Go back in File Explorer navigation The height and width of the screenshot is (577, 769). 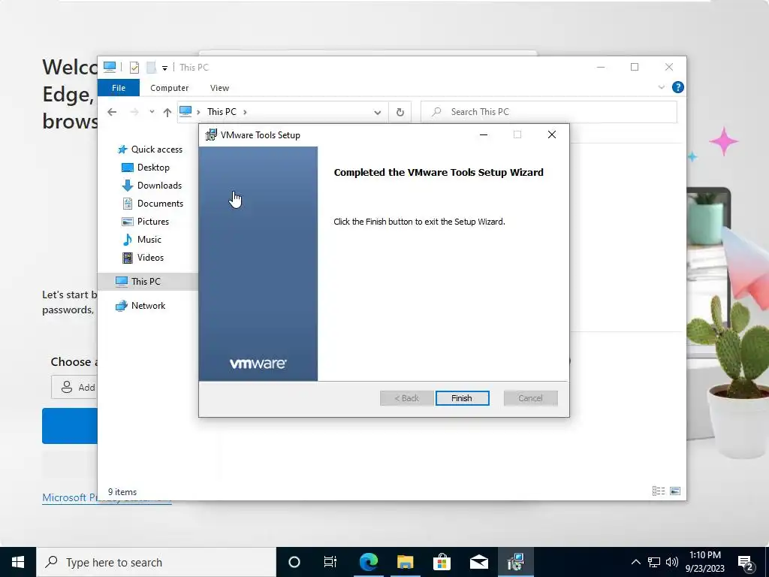click(112, 113)
